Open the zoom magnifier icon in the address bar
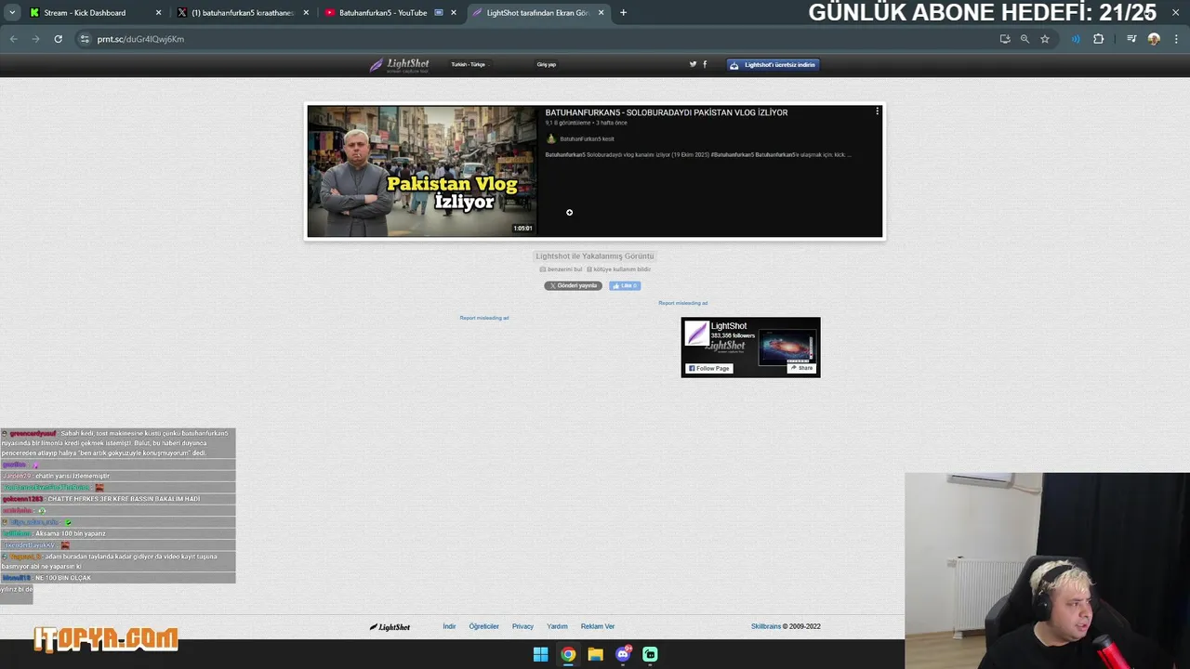Image resolution: width=1190 pixels, height=669 pixels. pyautogui.click(x=1025, y=39)
